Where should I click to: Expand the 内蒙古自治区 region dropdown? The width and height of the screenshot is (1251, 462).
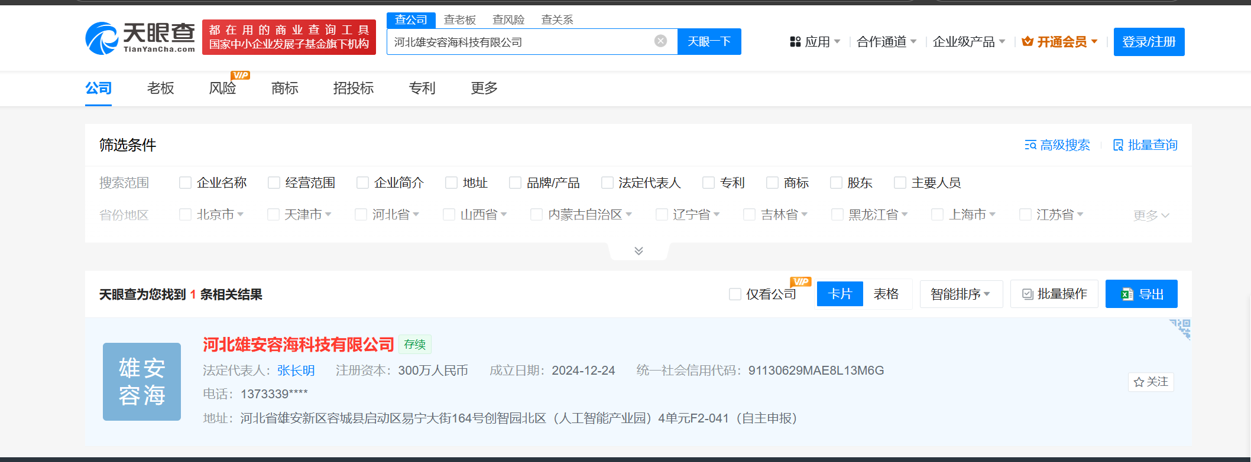pyautogui.click(x=629, y=215)
